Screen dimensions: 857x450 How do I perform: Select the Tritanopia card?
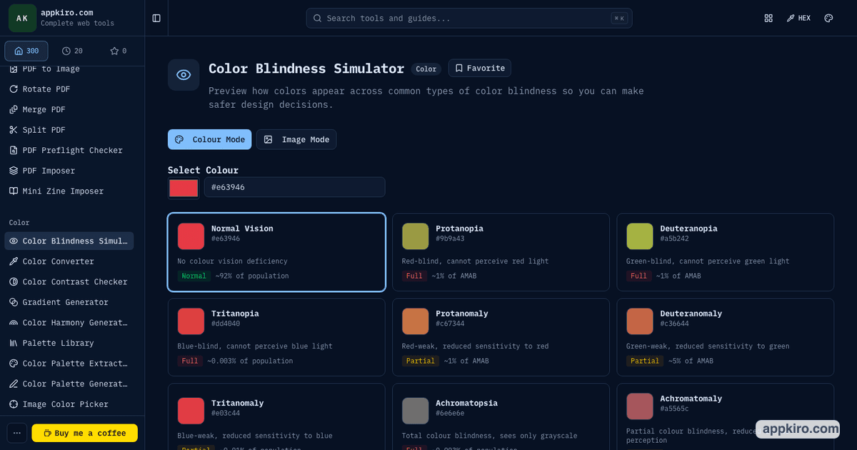click(276, 337)
